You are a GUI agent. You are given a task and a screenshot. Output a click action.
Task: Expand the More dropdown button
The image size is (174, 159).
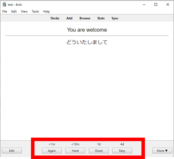(x=162, y=151)
